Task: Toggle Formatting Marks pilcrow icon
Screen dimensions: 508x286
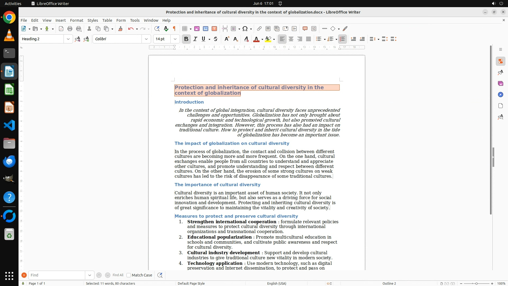Action: (174, 29)
